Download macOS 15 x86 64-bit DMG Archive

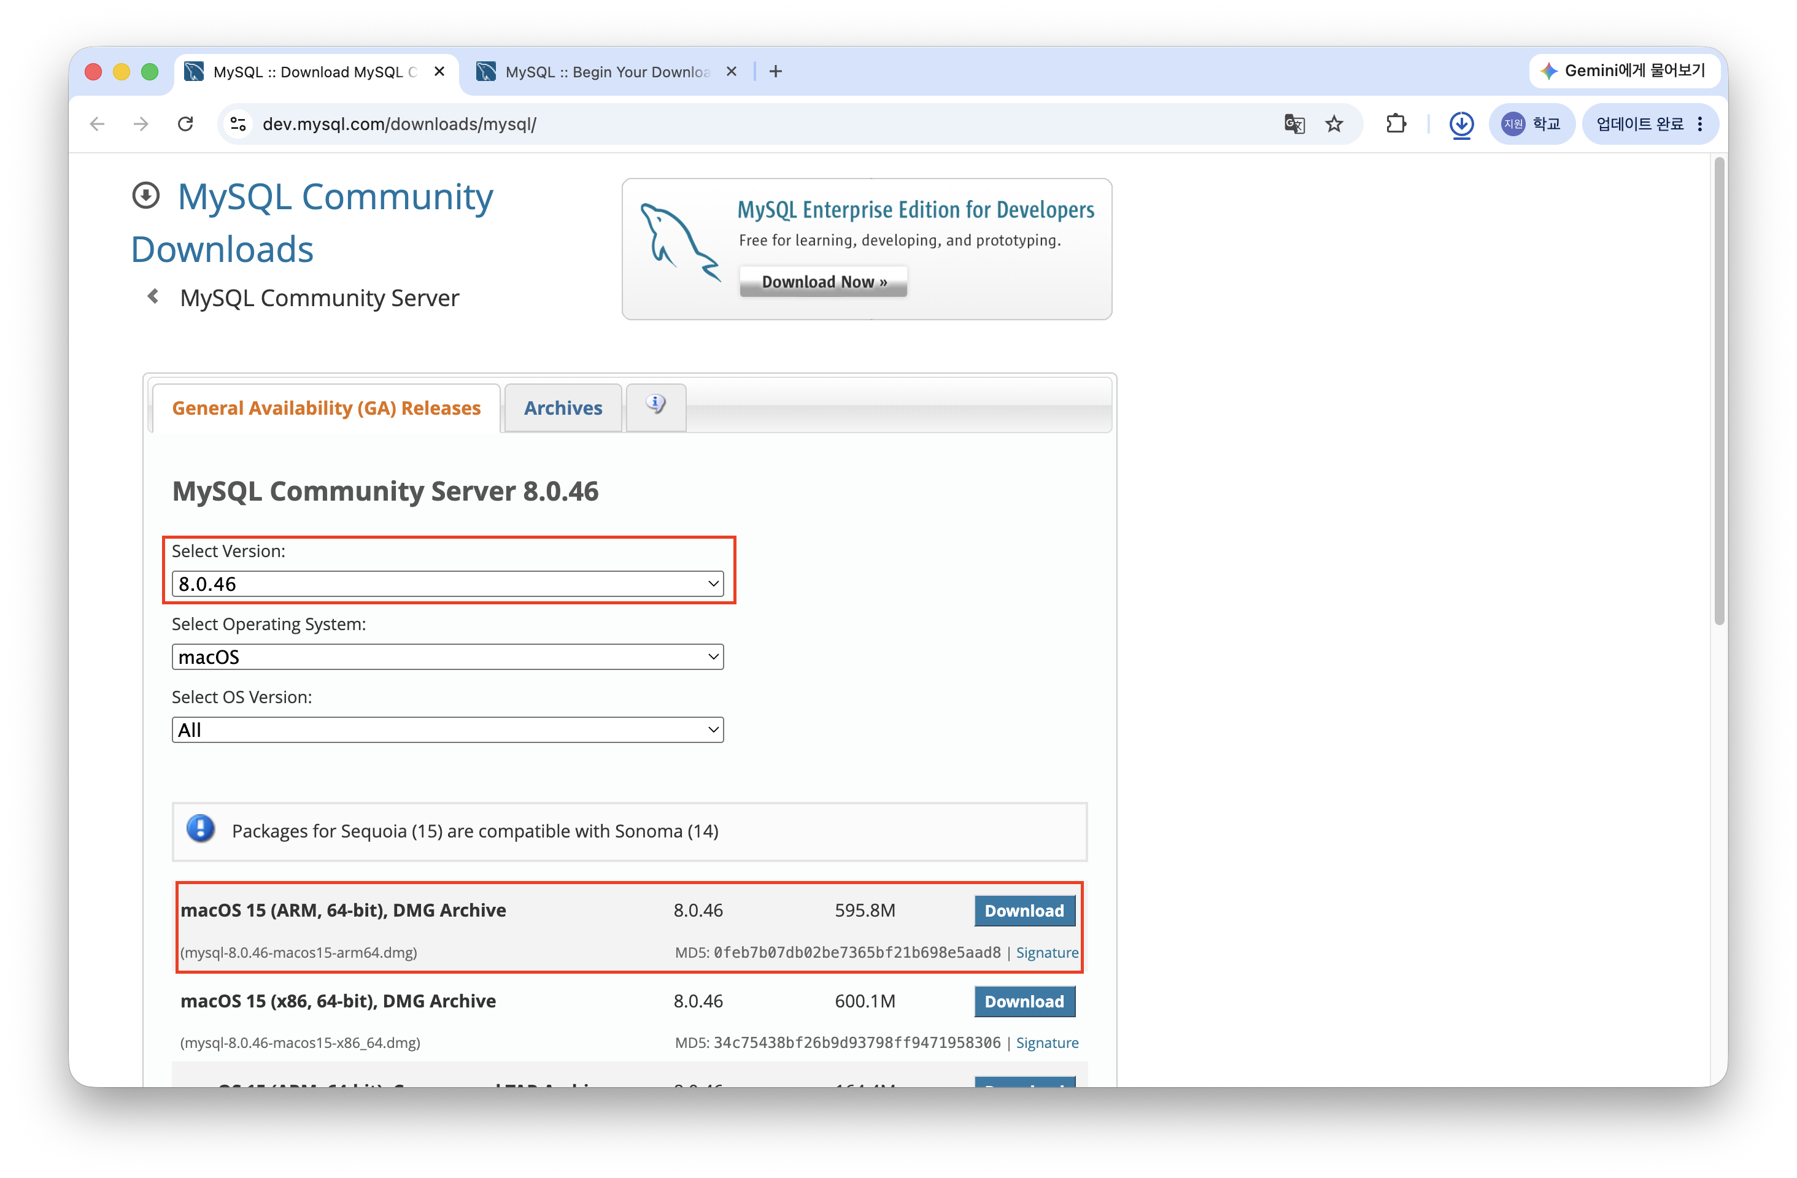pos(1024,1001)
